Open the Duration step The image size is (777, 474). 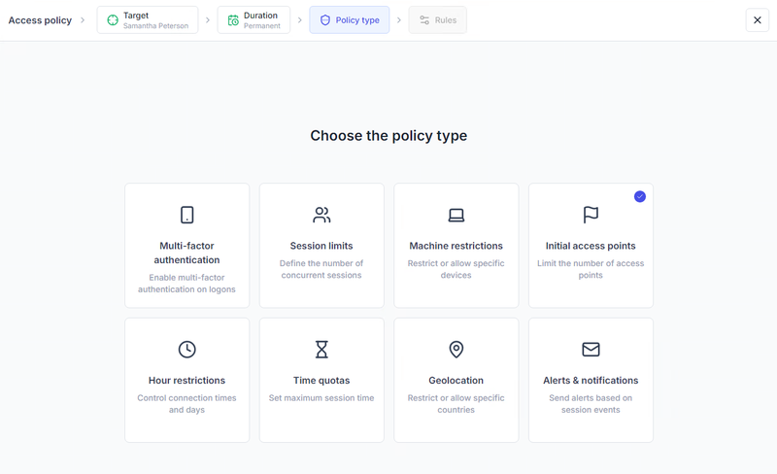click(253, 20)
